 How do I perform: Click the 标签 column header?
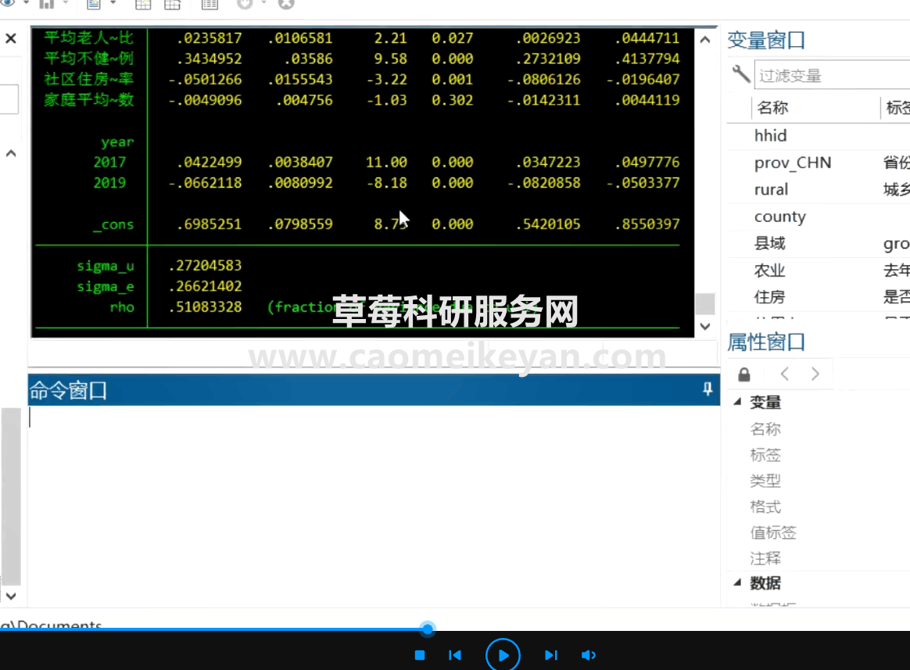[897, 107]
